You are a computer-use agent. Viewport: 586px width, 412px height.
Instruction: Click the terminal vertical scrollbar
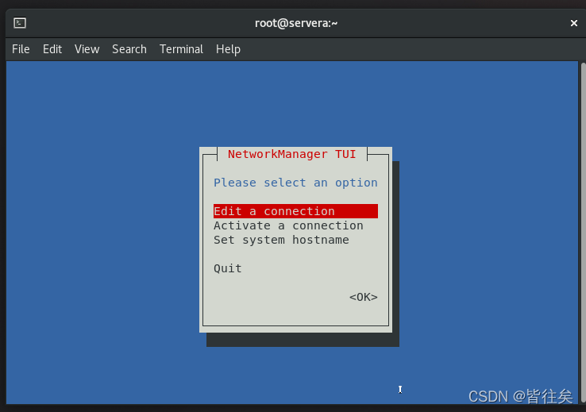pos(583,233)
